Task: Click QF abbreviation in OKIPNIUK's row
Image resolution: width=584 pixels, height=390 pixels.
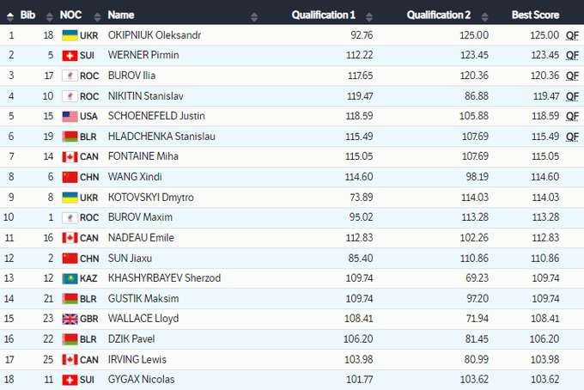Action: click(x=572, y=35)
